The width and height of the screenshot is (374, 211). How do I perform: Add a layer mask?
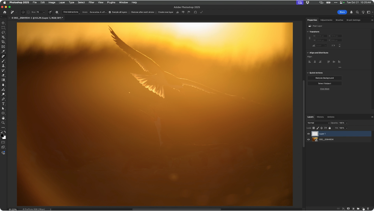[348, 209]
